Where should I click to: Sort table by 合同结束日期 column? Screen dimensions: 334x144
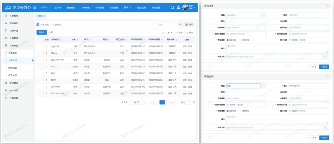pos(162,40)
